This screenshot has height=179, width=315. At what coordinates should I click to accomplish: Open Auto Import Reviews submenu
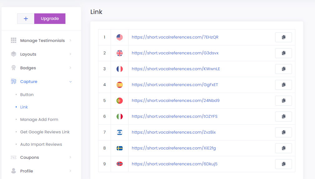coord(41,144)
